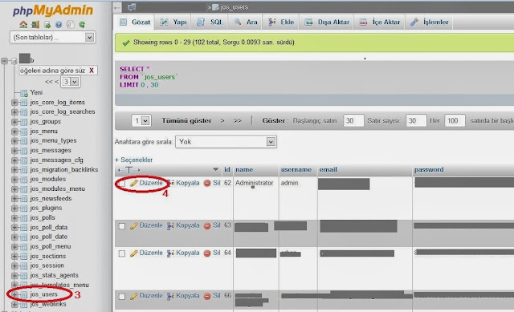This screenshot has width=514, height=312.
Task: Click the header repeat field showing 100
Action: (455, 121)
